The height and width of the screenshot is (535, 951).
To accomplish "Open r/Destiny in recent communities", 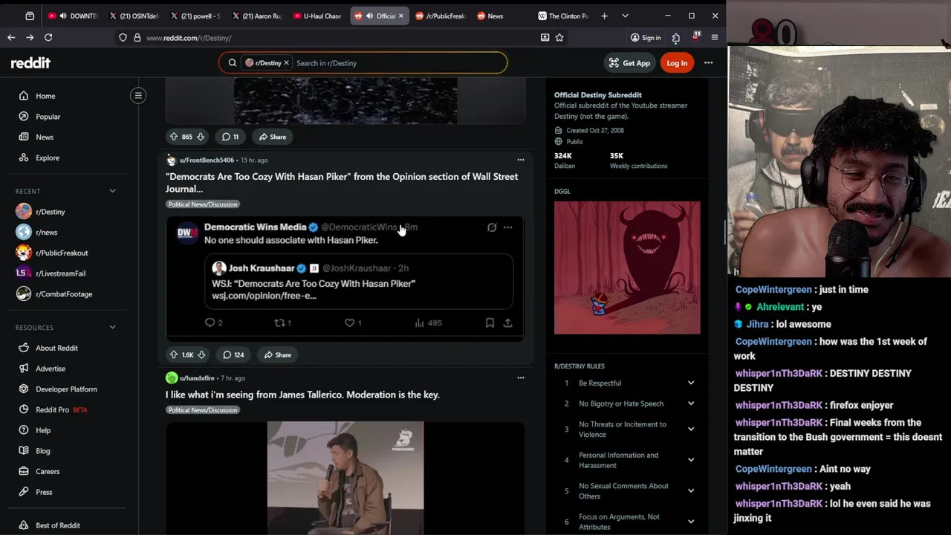I will coord(50,212).
